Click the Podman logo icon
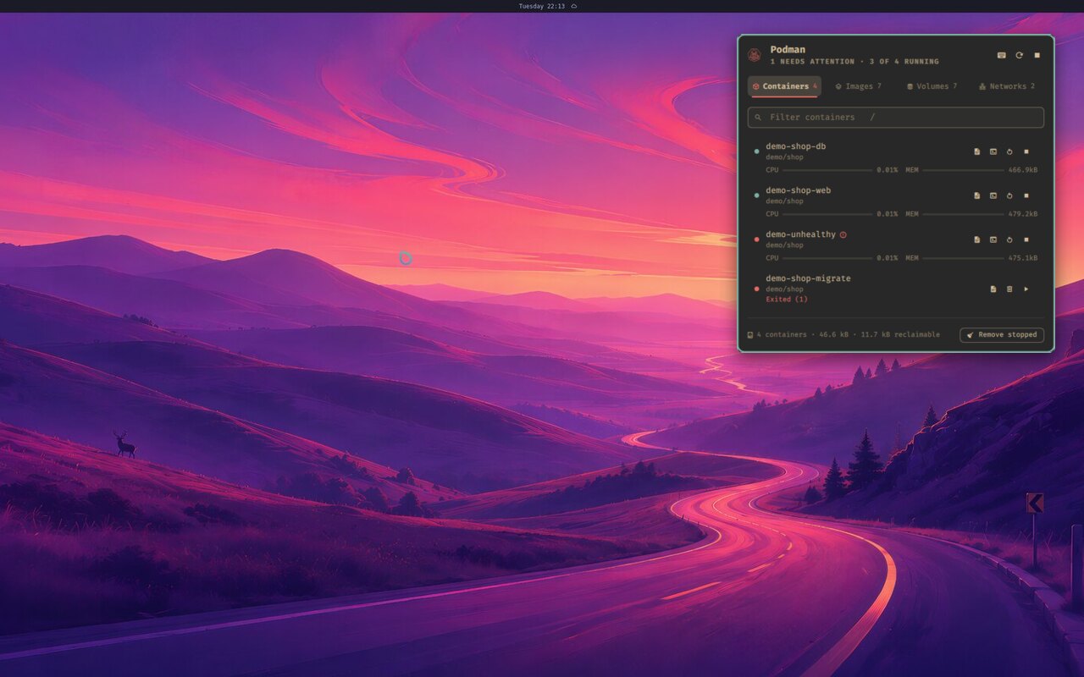This screenshot has height=677, width=1084. 755,55
